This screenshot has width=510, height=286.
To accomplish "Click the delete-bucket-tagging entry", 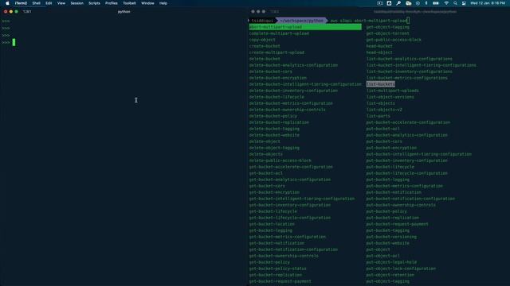I will point(274,129).
